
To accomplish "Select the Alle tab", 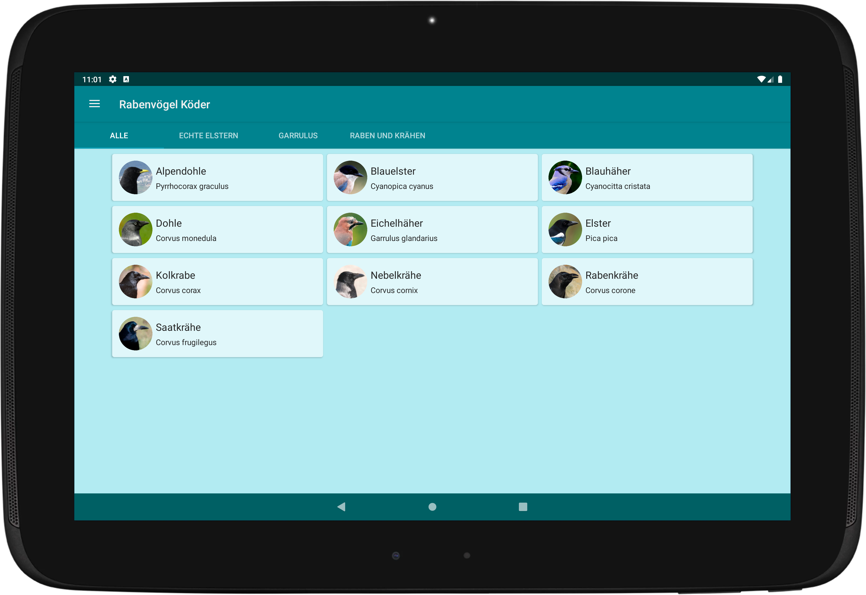I will [119, 136].
